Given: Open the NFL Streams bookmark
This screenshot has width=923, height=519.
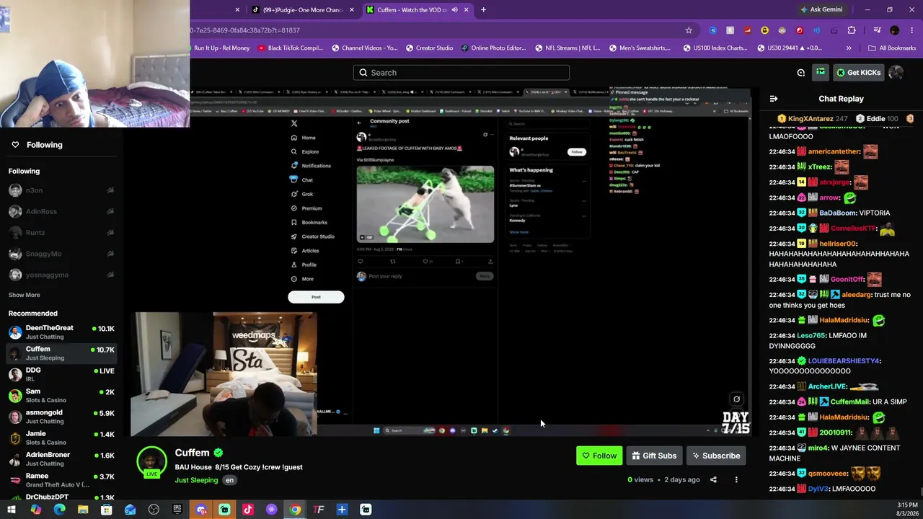Looking at the screenshot, I should point(568,48).
